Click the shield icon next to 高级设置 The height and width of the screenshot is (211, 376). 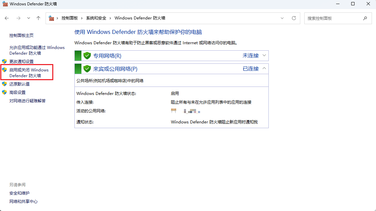pyautogui.click(x=4, y=92)
